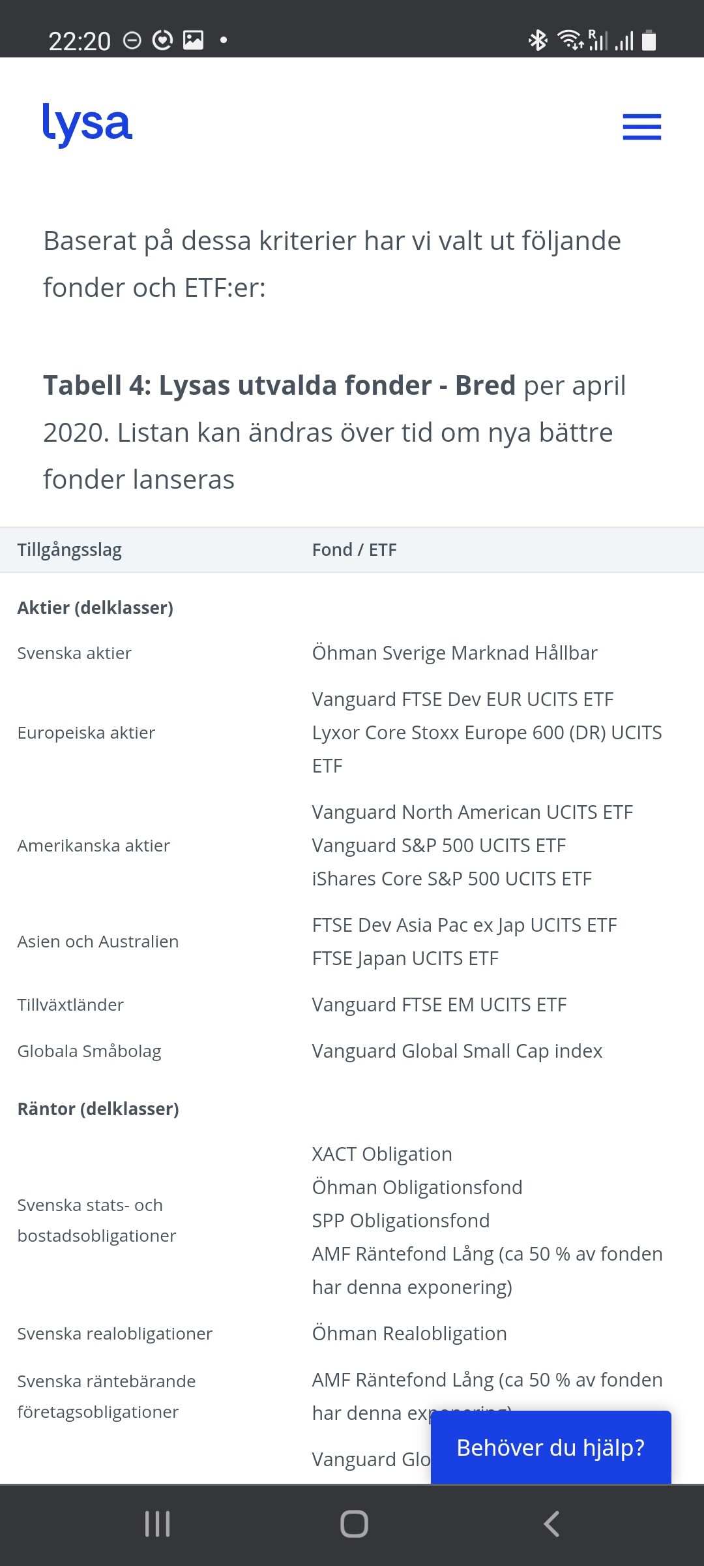The width and height of the screenshot is (704, 1566).
Task: Tap the Fond / ETF column header
Action: click(x=354, y=550)
